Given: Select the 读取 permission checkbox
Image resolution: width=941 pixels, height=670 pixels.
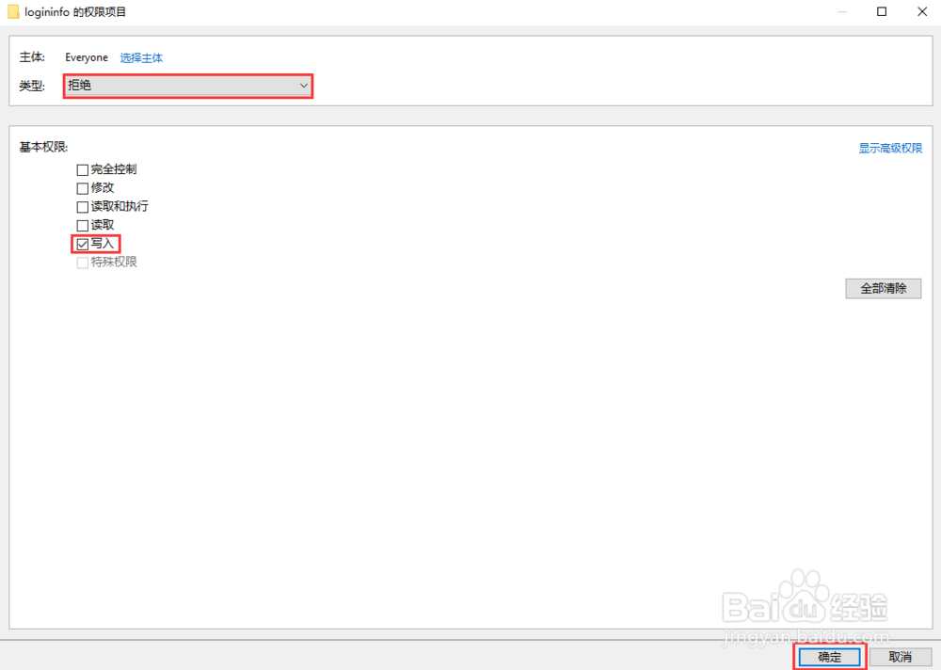Looking at the screenshot, I should (83, 226).
